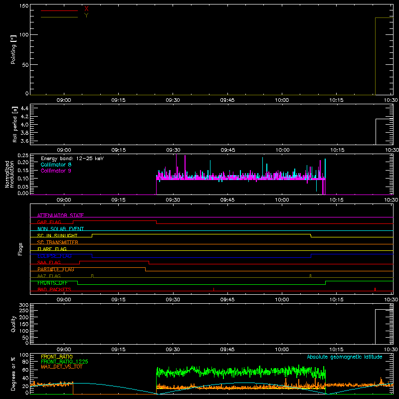Click the red X legend label
Image resolution: width=399 pixels, height=399 pixels.
(x=86, y=9)
